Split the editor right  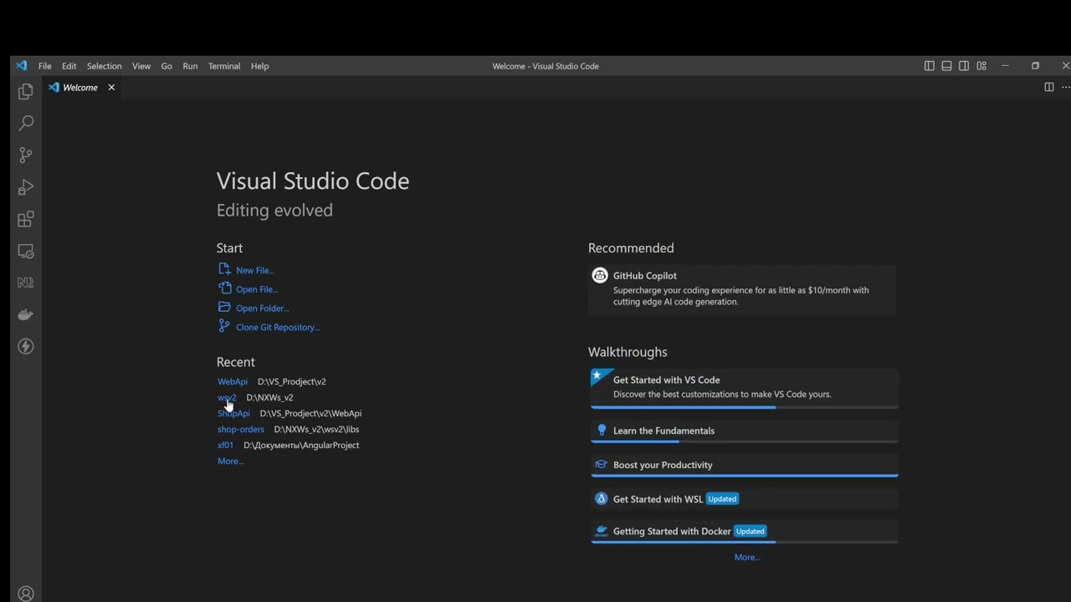coord(1048,87)
